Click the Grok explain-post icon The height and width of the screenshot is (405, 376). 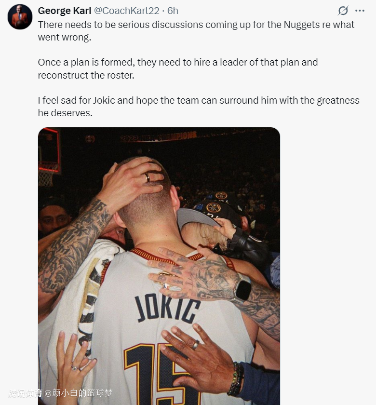click(343, 11)
